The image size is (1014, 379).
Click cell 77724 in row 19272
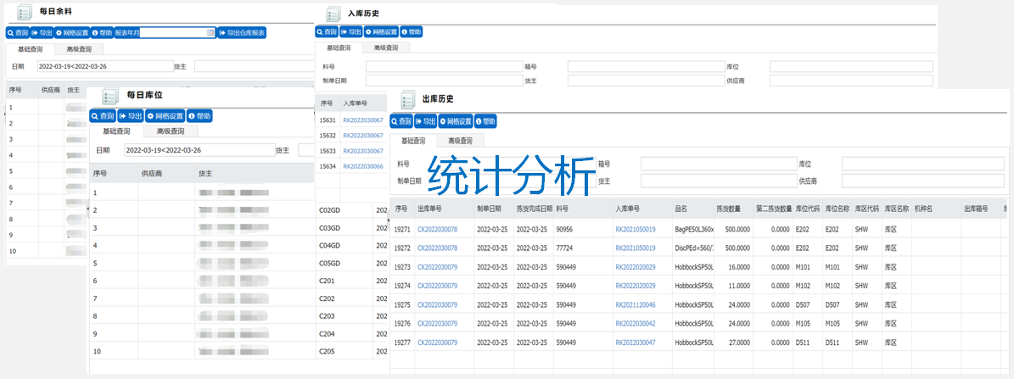[564, 248]
